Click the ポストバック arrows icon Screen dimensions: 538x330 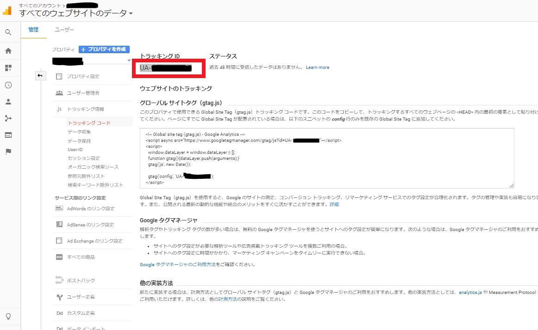coord(59,280)
